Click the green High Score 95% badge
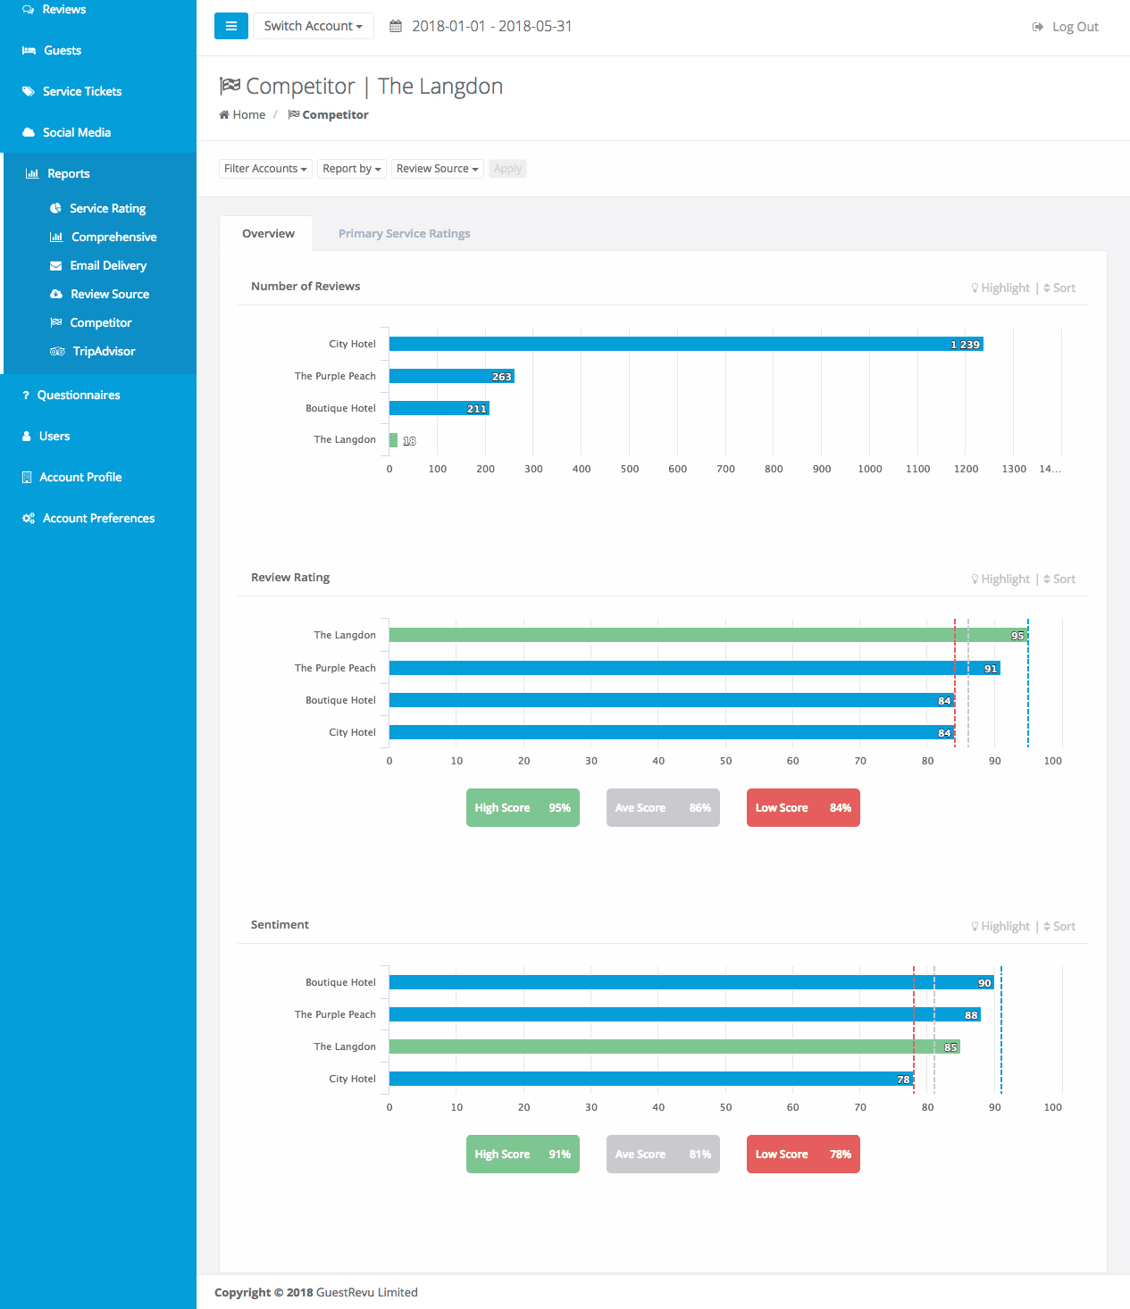Image resolution: width=1130 pixels, height=1309 pixels. (x=523, y=807)
